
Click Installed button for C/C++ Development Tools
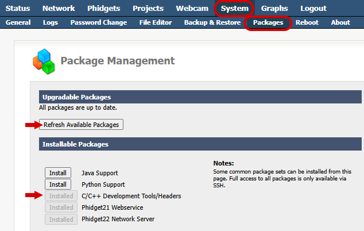click(61, 196)
